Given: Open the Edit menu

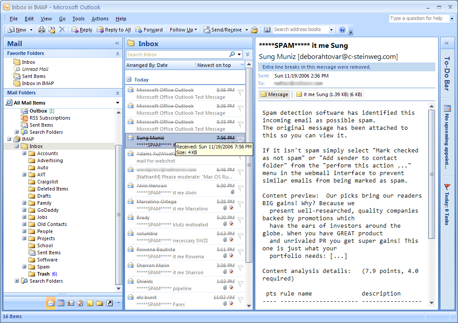Looking at the screenshot, I should click(x=29, y=19).
